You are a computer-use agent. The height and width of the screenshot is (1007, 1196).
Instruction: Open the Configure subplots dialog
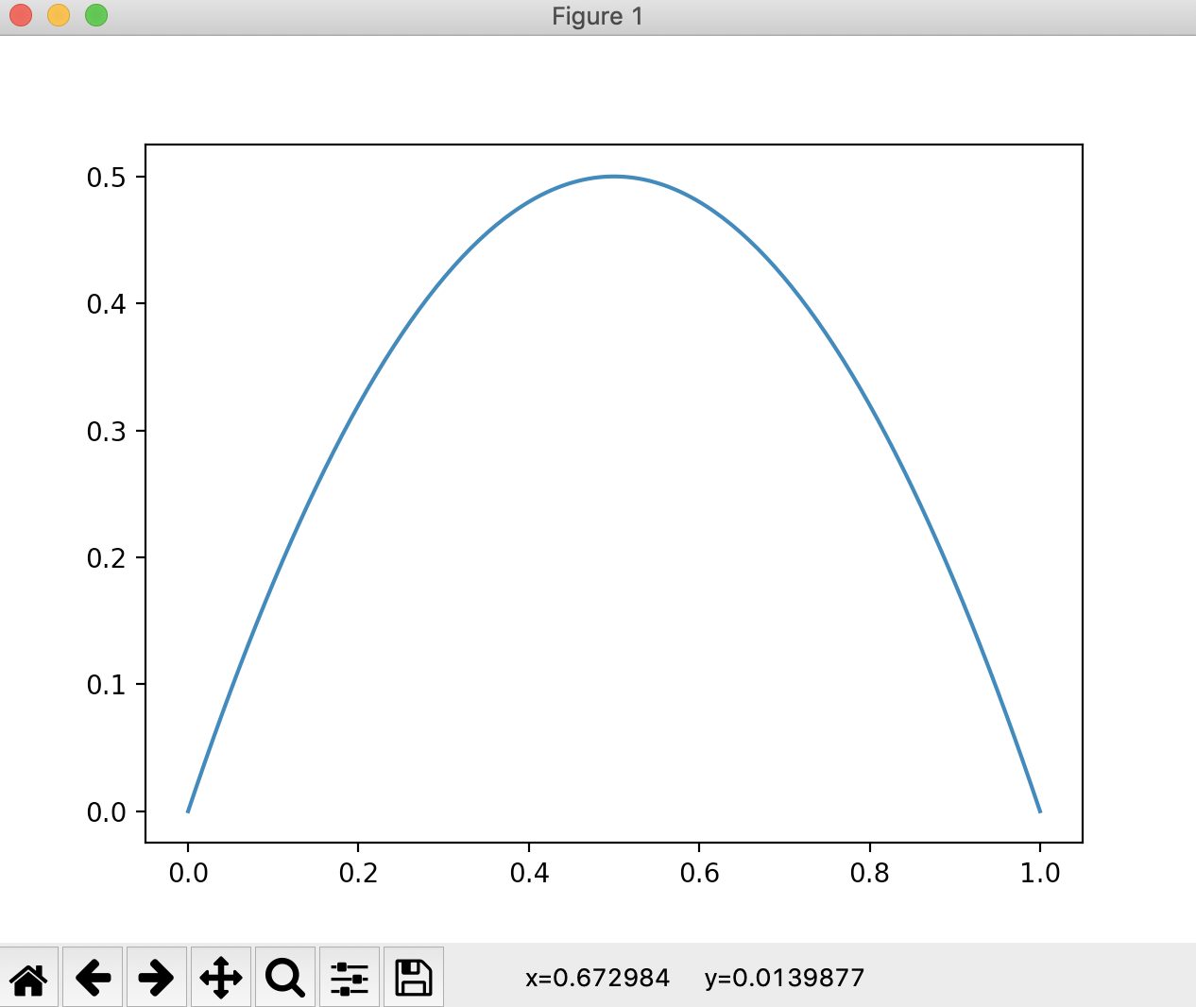point(350,977)
